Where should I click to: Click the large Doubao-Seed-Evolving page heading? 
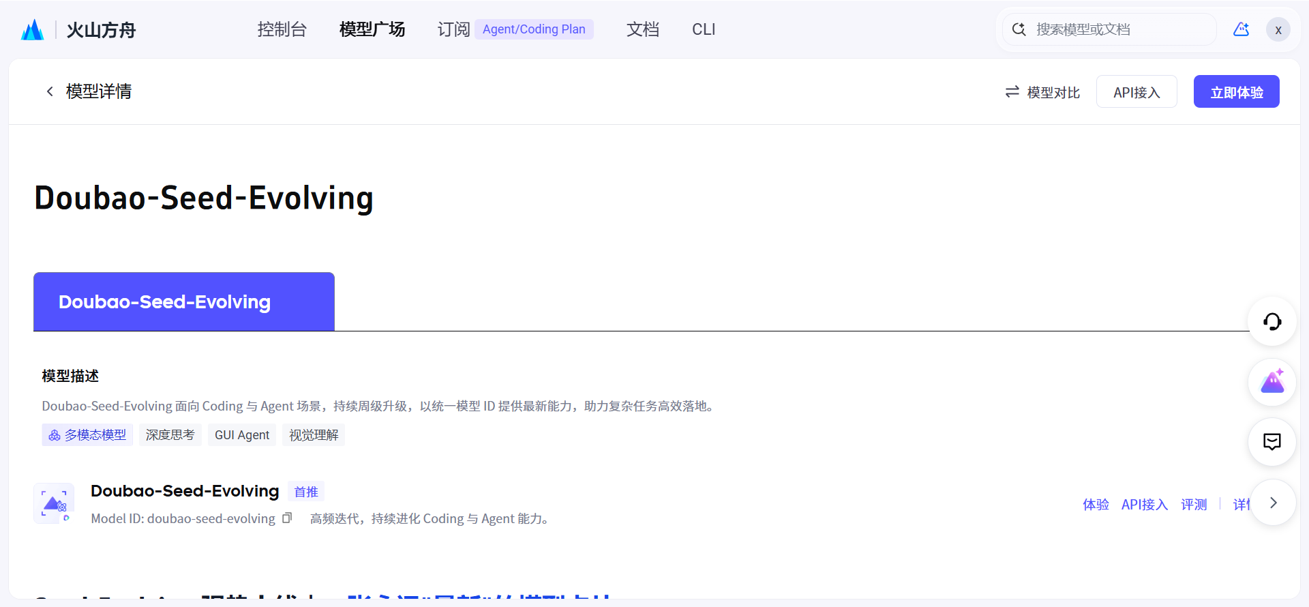click(204, 198)
